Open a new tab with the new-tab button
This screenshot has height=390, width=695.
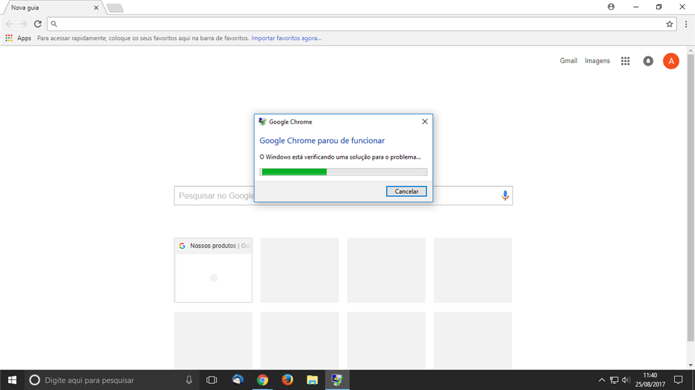click(x=115, y=7)
